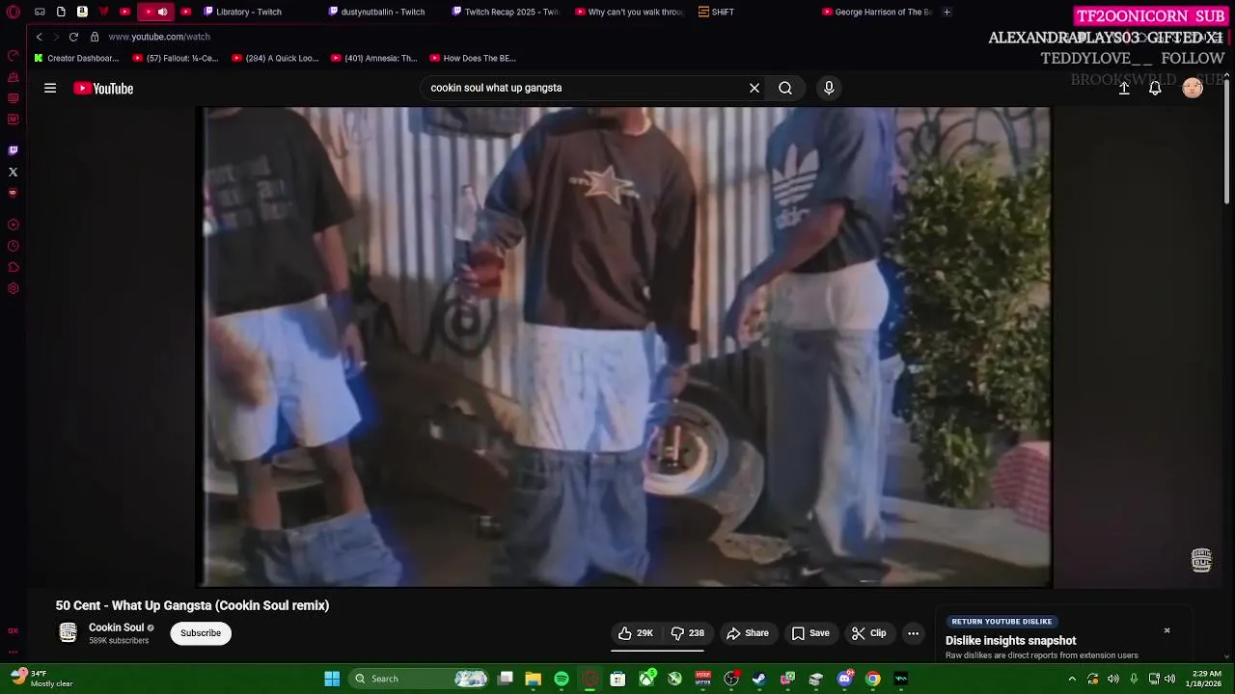Open more actions ellipsis below video

tap(913, 633)
